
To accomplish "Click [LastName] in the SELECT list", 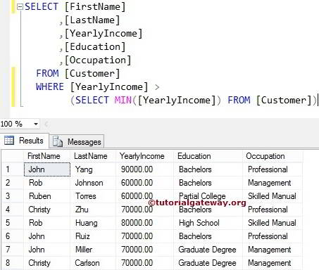I will tap(92, 20).
